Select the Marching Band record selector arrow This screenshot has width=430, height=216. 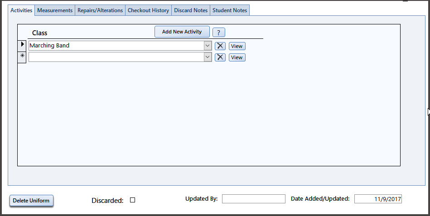pos(22,45)
